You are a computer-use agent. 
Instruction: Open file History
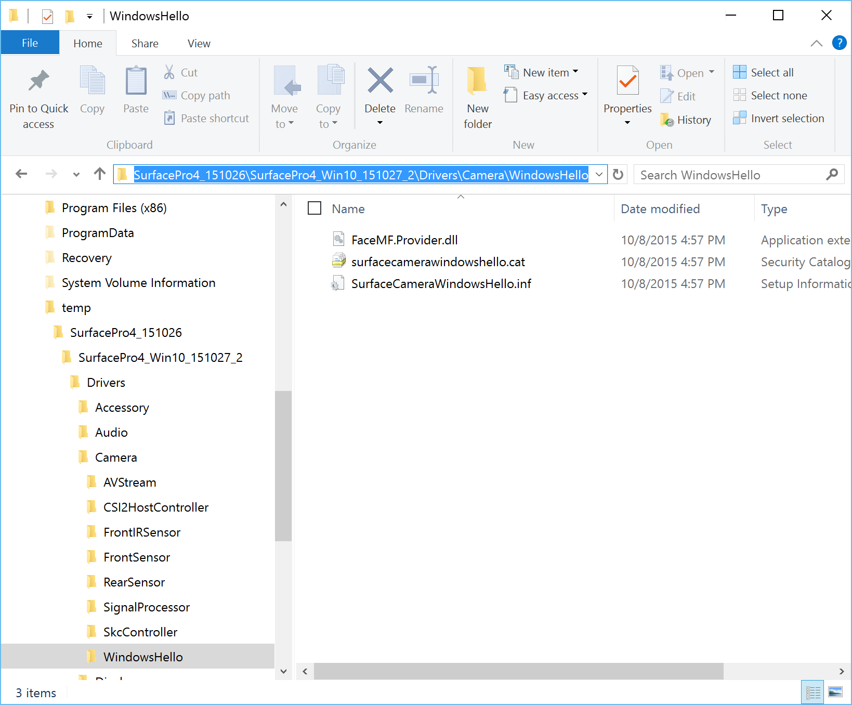[x=686, y=120]
